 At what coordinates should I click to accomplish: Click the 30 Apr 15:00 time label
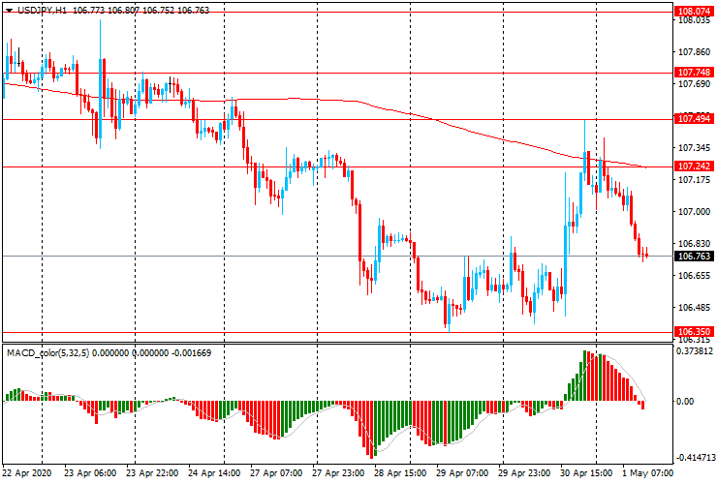click(x=586, y=472)
